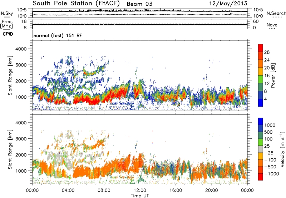Click the "Nave" legend label
The image size is (286, 198).
[x=272, y=25]
